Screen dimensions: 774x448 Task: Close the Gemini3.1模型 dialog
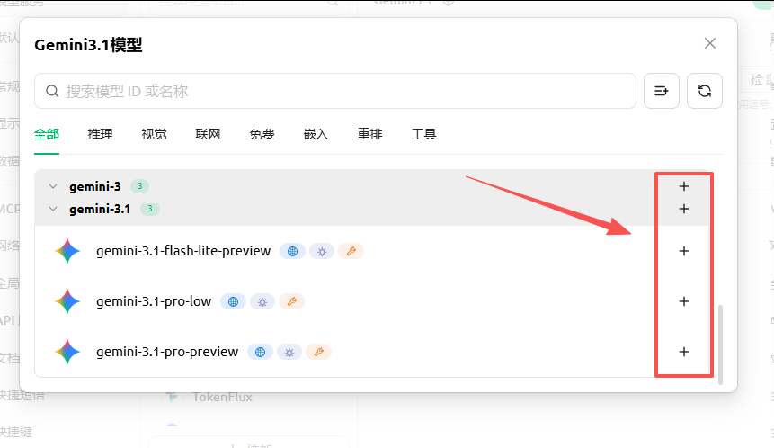click(x=710, y=43)
